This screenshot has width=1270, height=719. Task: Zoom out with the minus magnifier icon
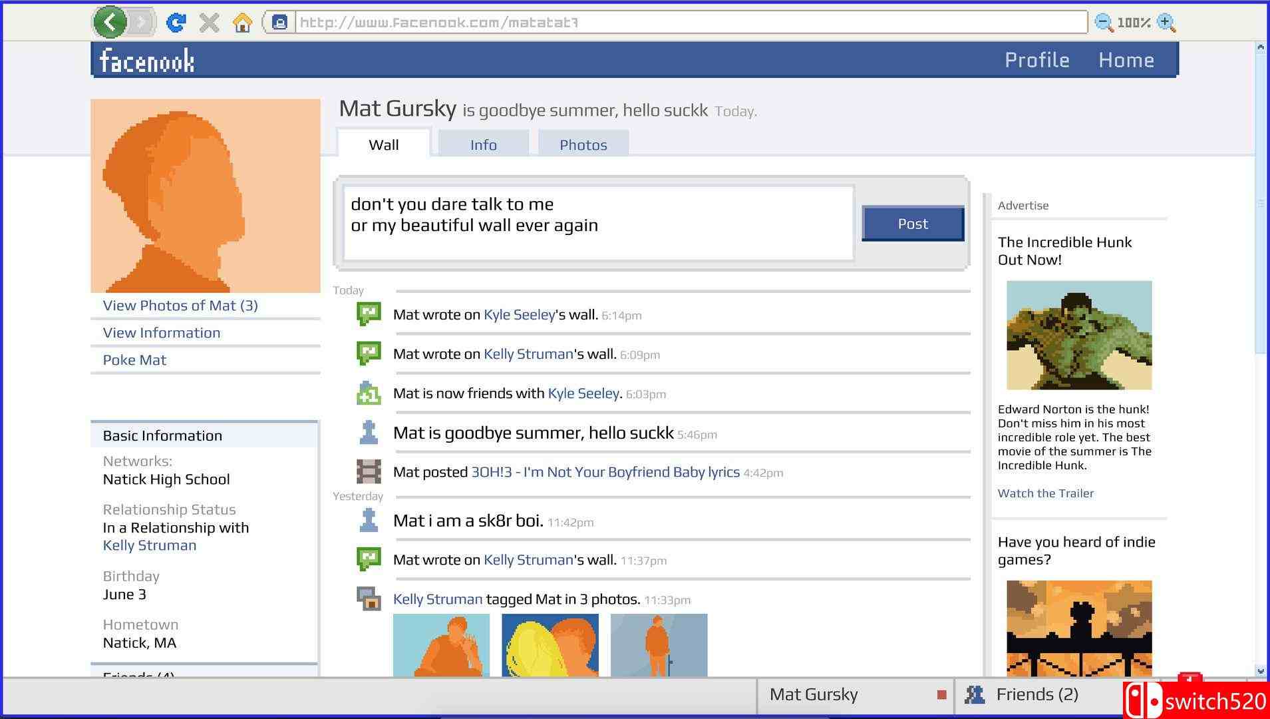coord(1103,23)
